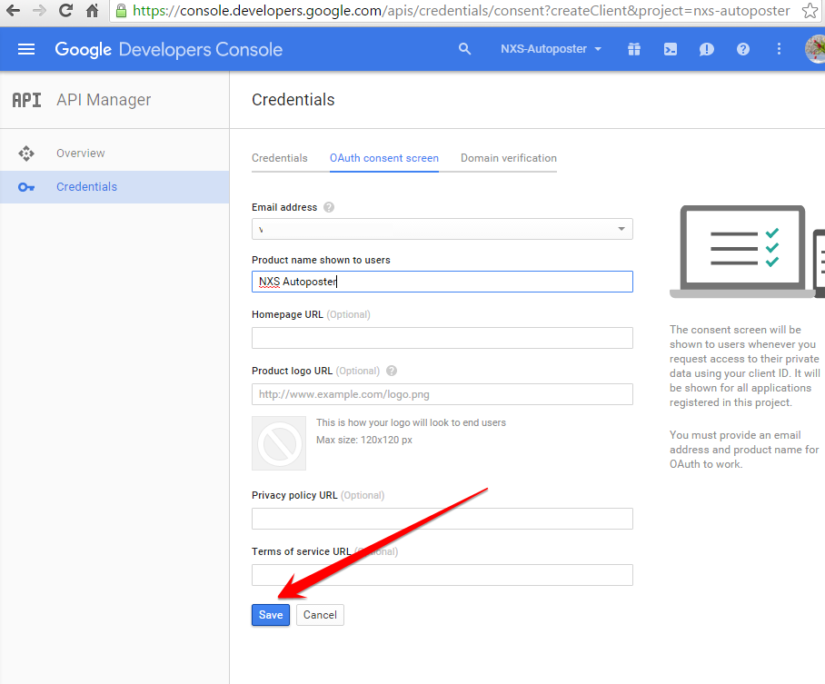
Task: Click the API logo in sidebar
Action: (27, 100)
